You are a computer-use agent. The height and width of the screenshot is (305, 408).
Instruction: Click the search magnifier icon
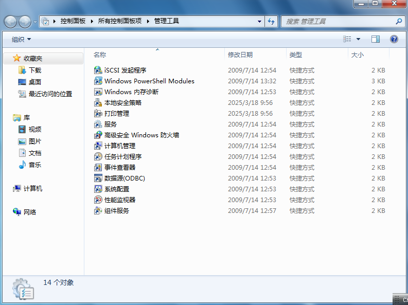tap(399, 21)
